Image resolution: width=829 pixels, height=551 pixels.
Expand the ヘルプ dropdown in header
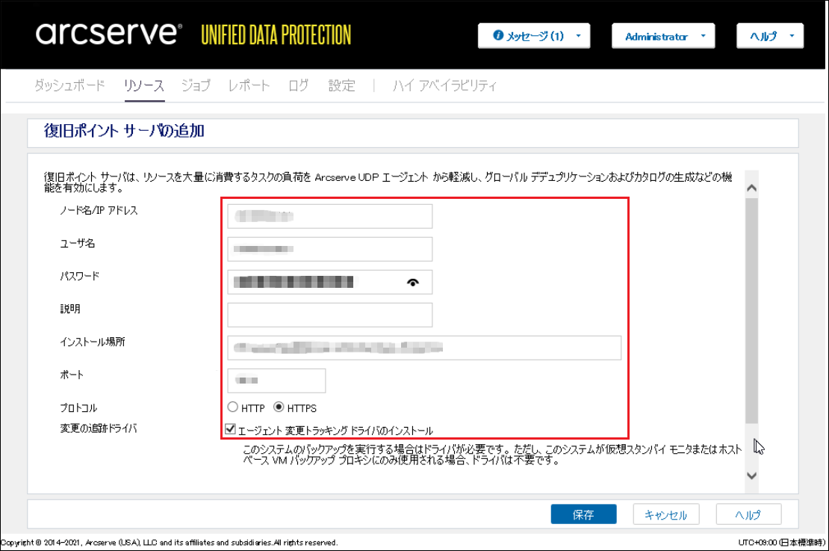[770, 36]
